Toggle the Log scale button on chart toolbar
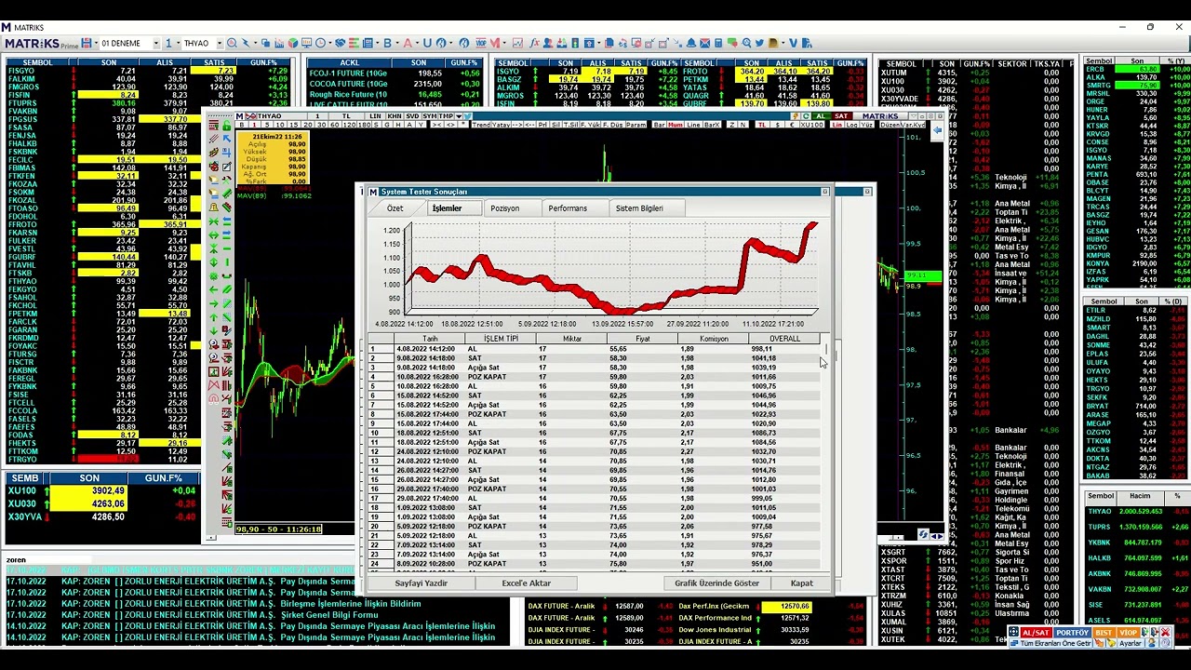The width and height of the screenshot is (1191, 670). click(x=852, y=125)
